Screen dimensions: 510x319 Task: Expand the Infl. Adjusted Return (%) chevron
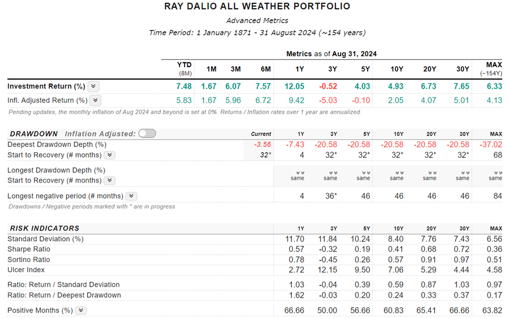click(x=95, y=101)
